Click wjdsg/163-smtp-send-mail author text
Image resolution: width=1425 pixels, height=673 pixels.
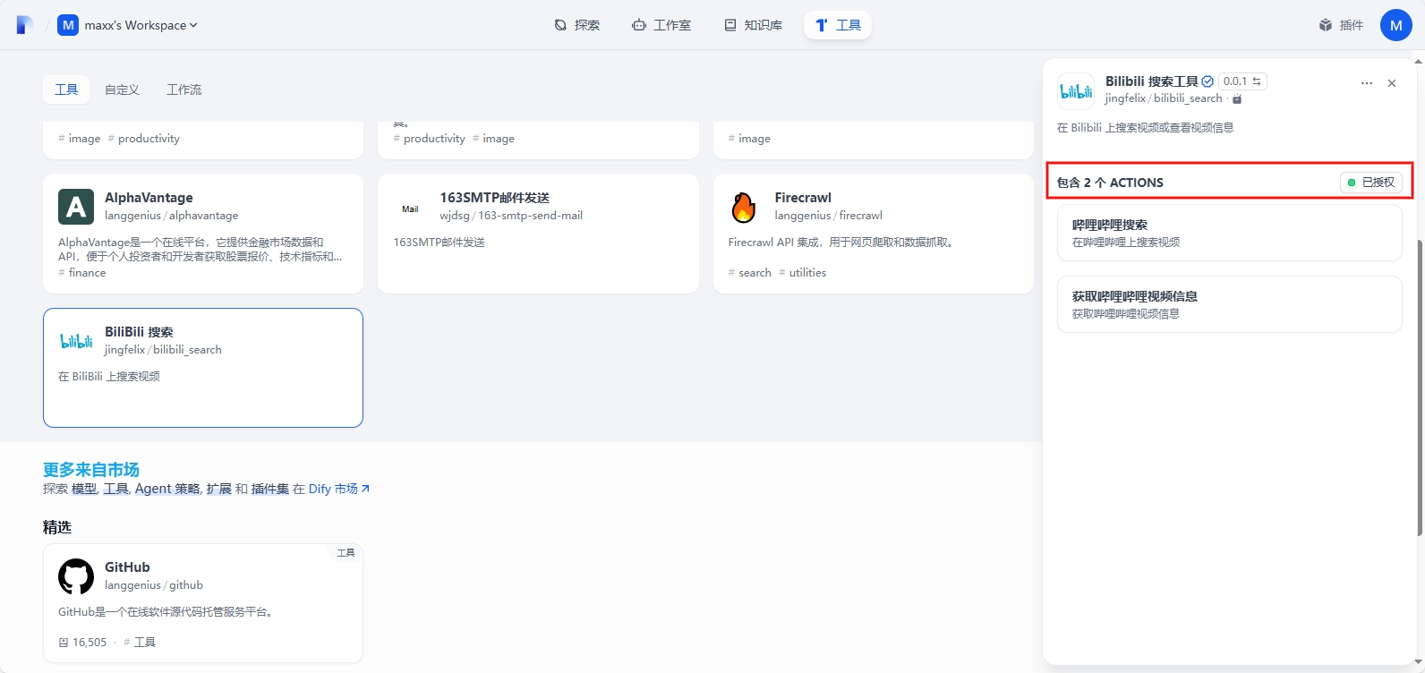point(511,216)
